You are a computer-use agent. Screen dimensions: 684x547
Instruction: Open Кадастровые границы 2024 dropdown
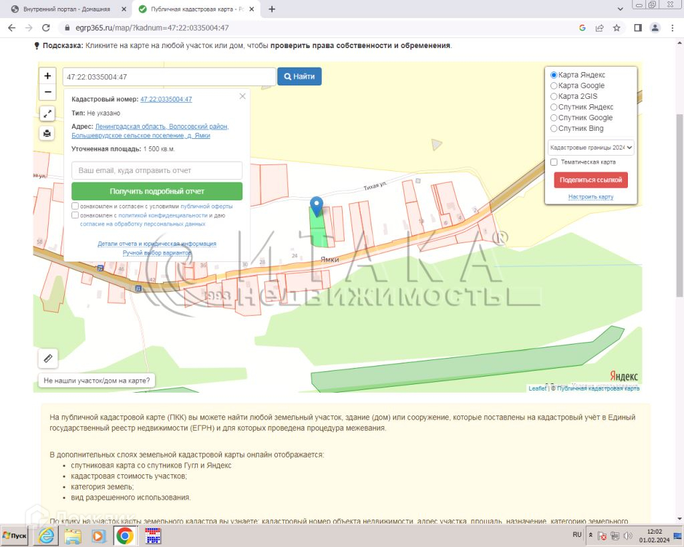(590, 148)
